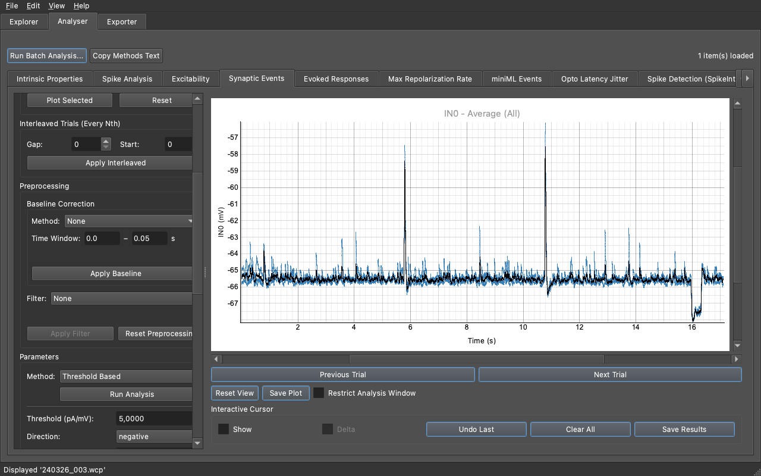Click the plot title IN0 - Average (All)

482,114
